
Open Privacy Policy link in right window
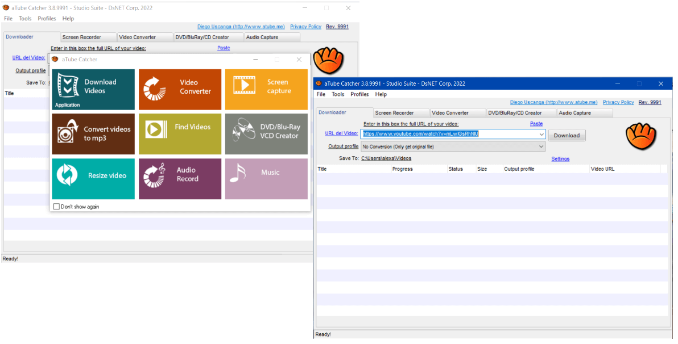coord(618,102)
